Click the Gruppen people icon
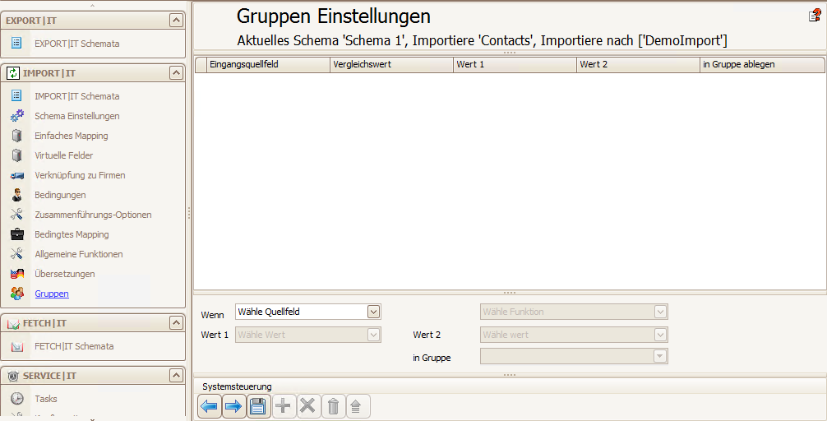The height and width of the screenshot is (421, 827). click(17, 294)
